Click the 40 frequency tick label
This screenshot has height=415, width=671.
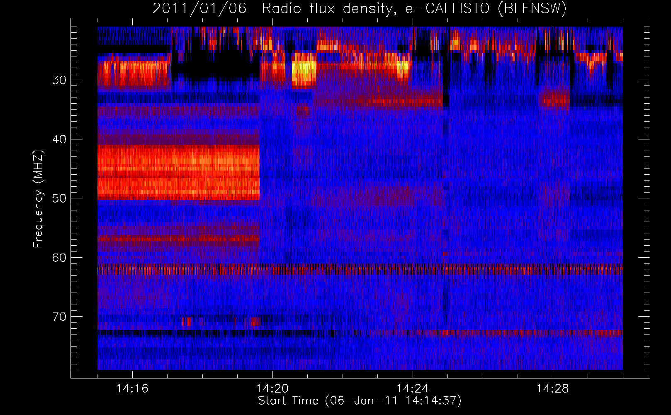59,139
